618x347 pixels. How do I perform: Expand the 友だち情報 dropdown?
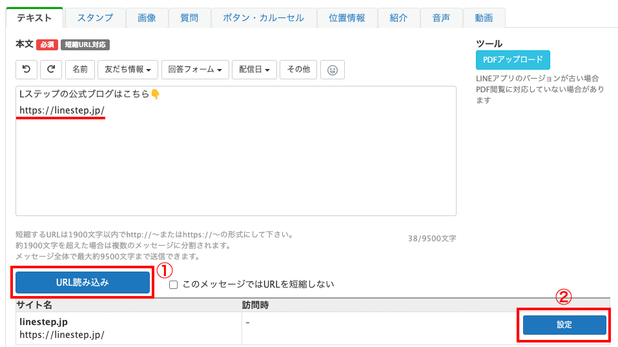click(128, 69)
